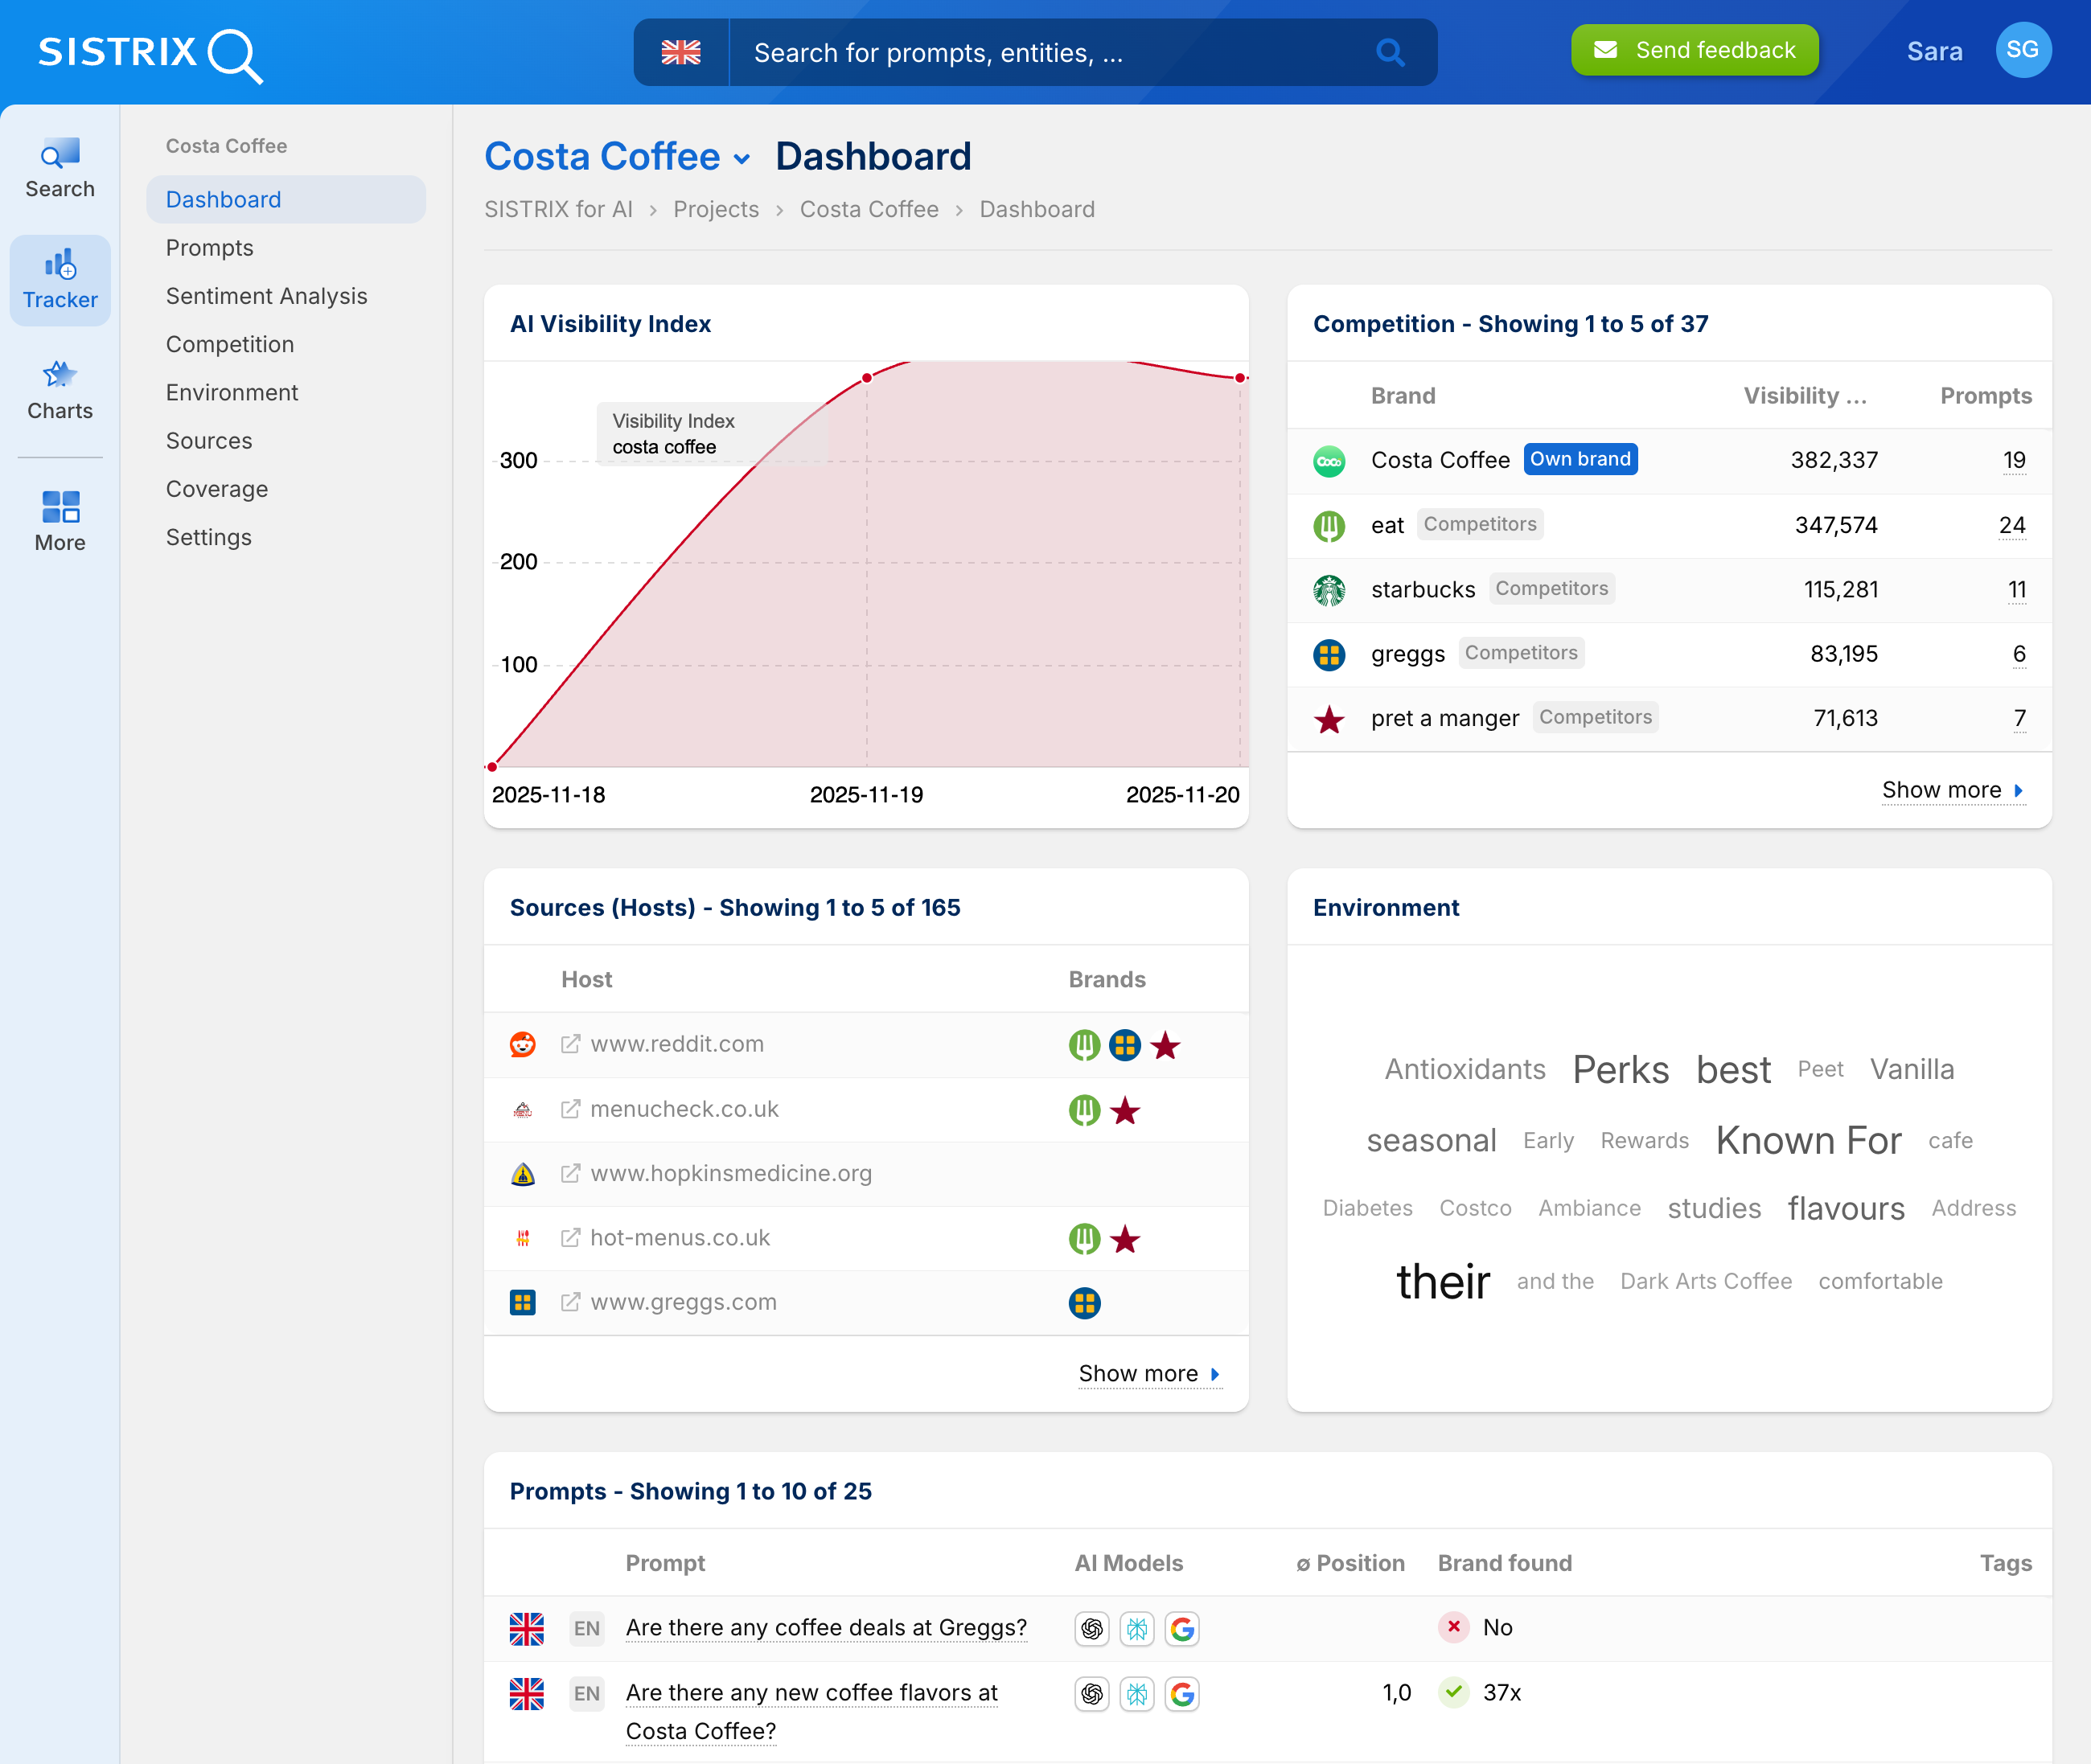This screenshot has width=2091, height=1764.
Task: Open the Charts panel from the sidebar
Action: (x=60, y=390)
